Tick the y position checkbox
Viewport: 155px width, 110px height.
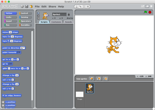pyautogui.click(x=3, y=105)
